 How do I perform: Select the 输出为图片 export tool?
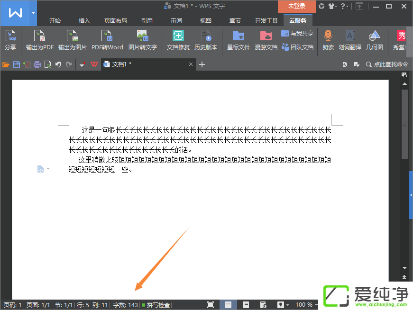click(x=73, y=40)
